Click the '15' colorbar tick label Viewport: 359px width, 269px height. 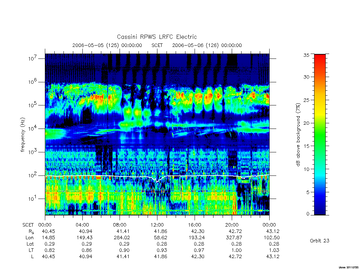(306, 146)
